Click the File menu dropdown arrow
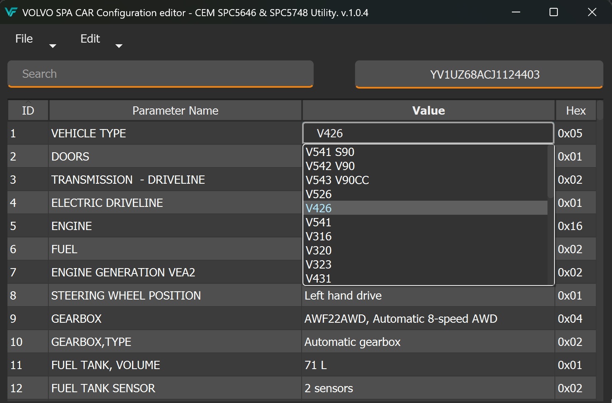The image size is (612, 403). click(53, 46)
